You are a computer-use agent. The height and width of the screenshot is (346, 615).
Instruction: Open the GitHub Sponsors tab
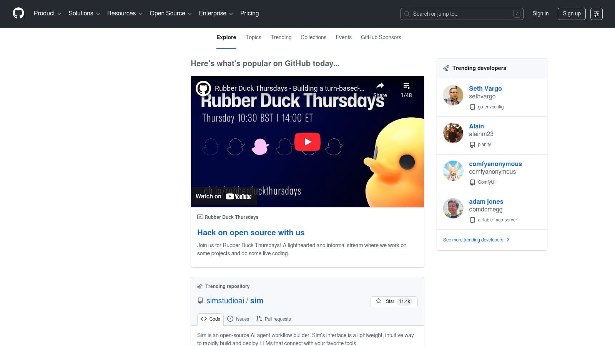coord(381,37)
